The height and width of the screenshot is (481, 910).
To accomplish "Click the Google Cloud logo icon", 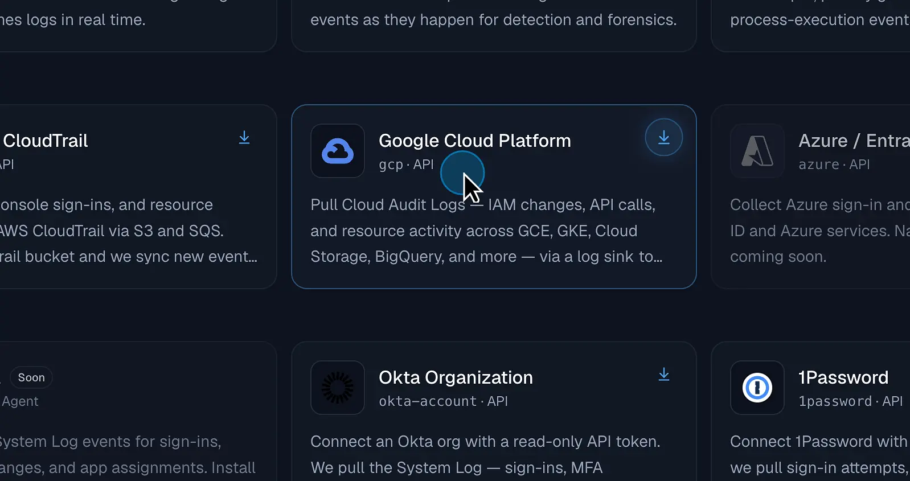I will point(338,151).
